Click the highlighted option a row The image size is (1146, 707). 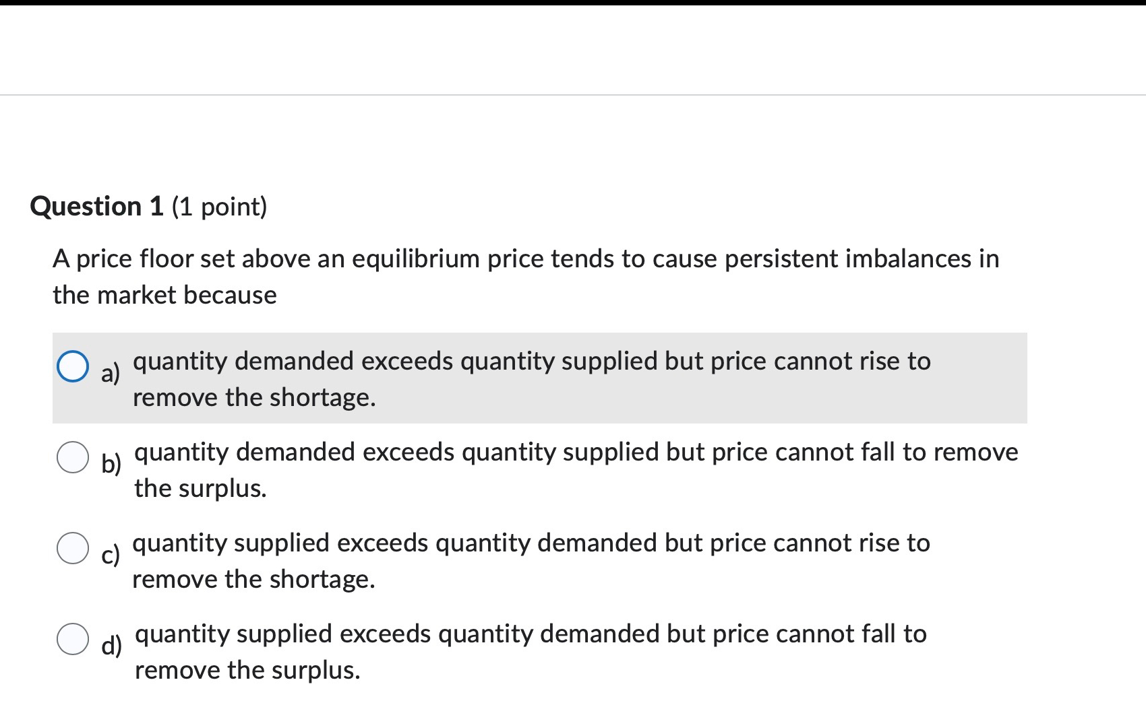pyautogui.click(x=472, y=377)
